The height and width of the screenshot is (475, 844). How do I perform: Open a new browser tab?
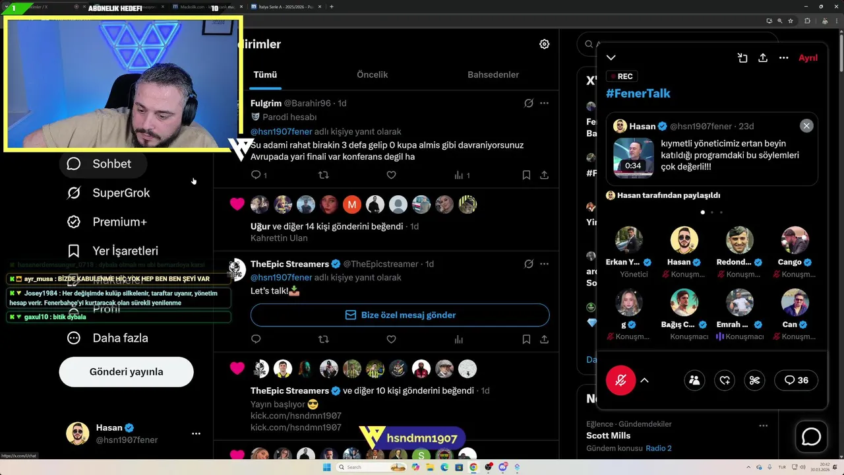(x=331, y=7)
